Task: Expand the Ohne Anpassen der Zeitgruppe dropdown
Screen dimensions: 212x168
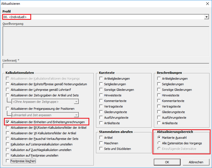Action: [x=76, y=102]
